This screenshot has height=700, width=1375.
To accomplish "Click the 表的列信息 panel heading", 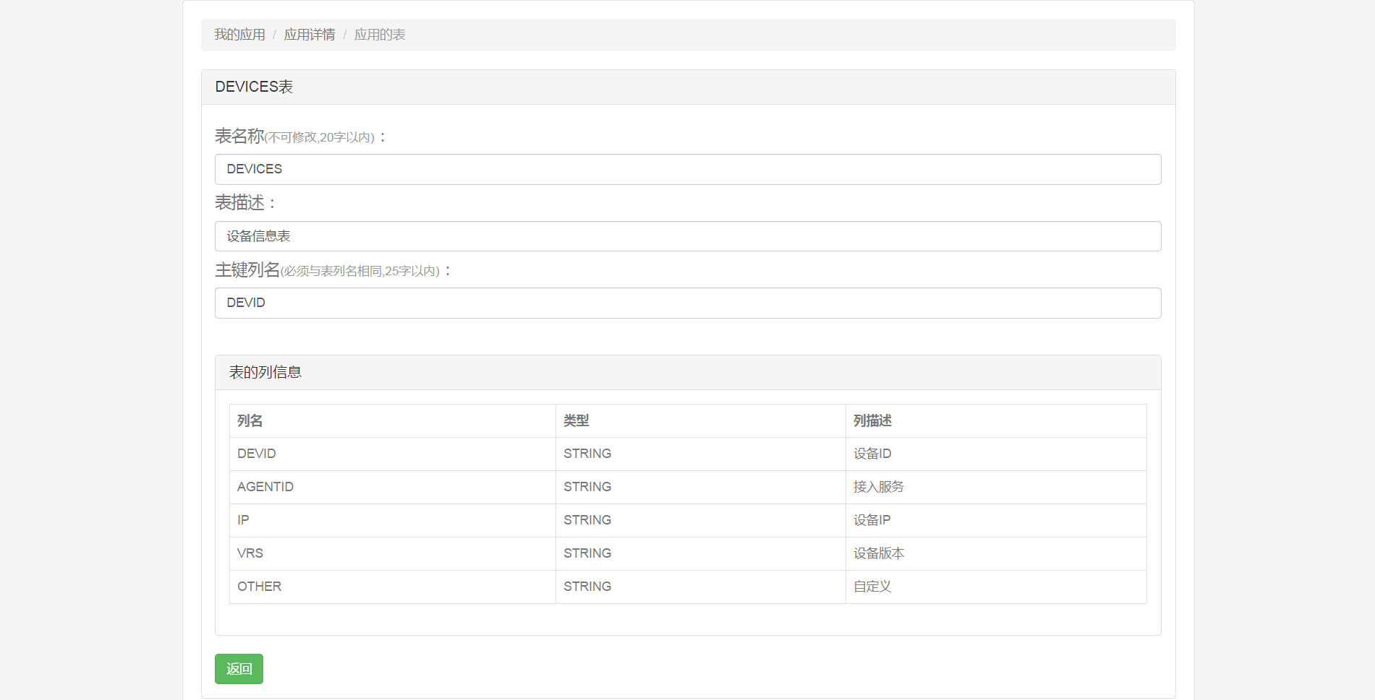I will coord(265,372).
